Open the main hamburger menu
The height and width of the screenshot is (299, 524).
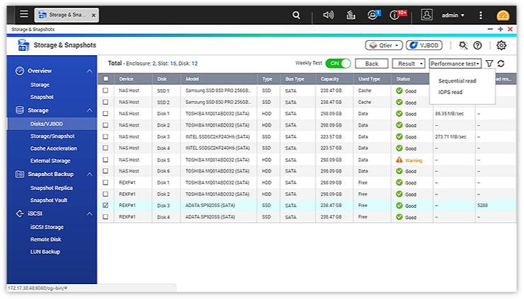coord(24,14)
